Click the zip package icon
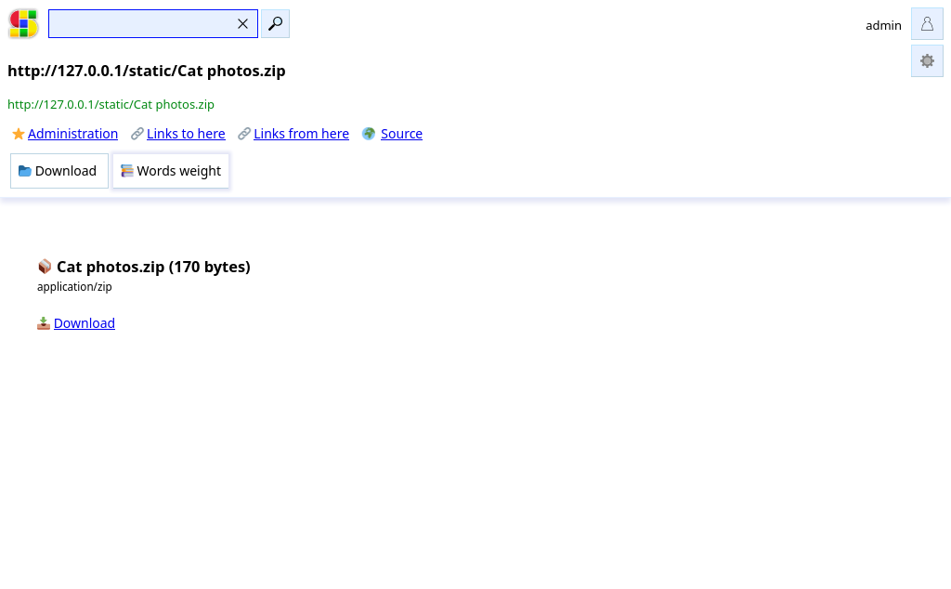The image size is (951, 589). (45, 267)
